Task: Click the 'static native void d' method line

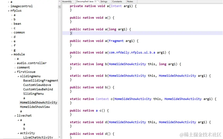Action: [140, 122]
